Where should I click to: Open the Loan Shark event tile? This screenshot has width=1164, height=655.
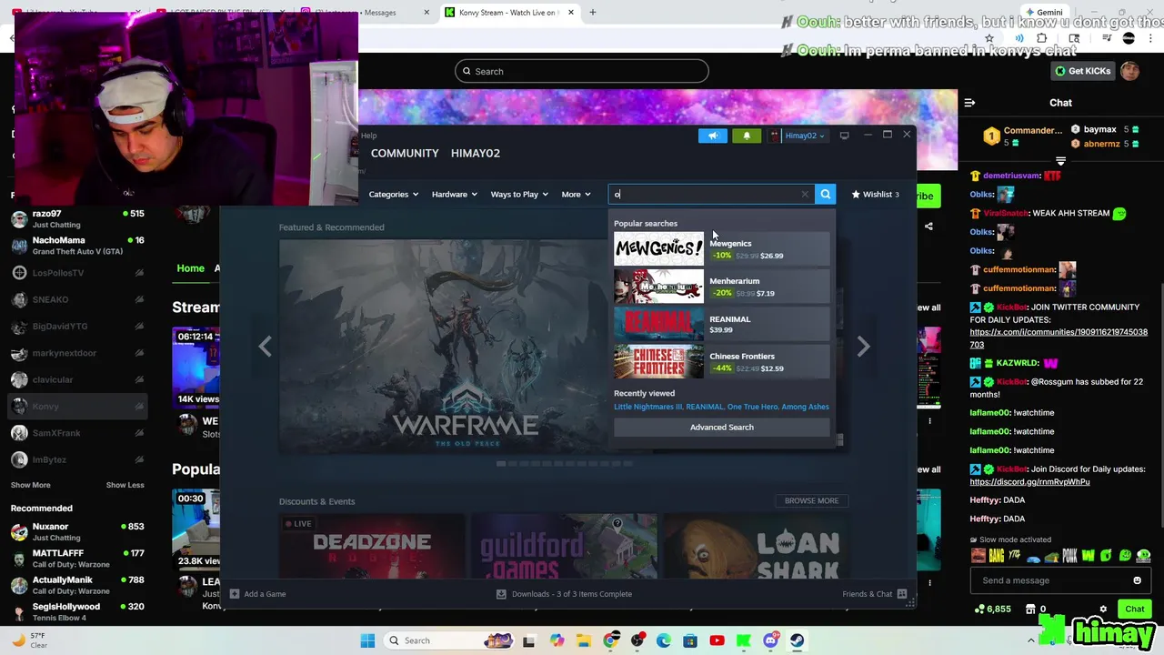pyautogui.click(x=757, y=546)
